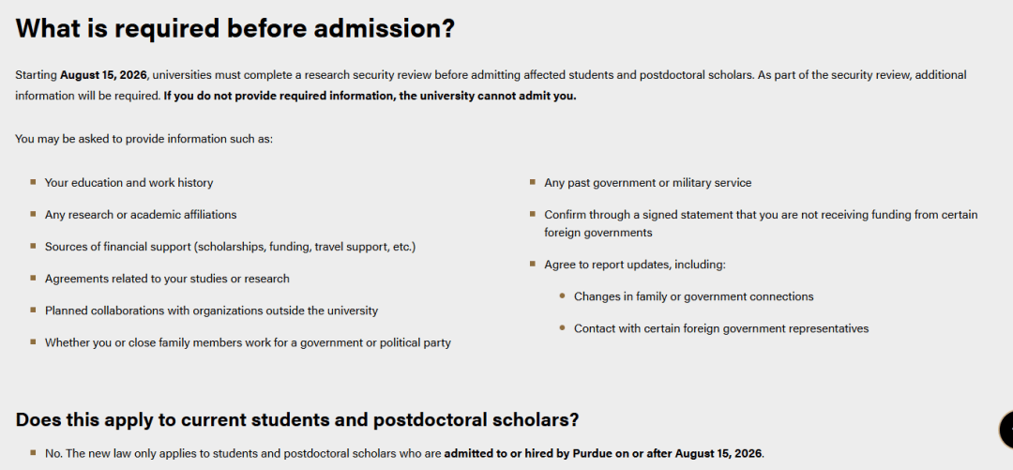
Task: Click 'Confirm through a signed statement' item
Action: (x=761, y=223)
